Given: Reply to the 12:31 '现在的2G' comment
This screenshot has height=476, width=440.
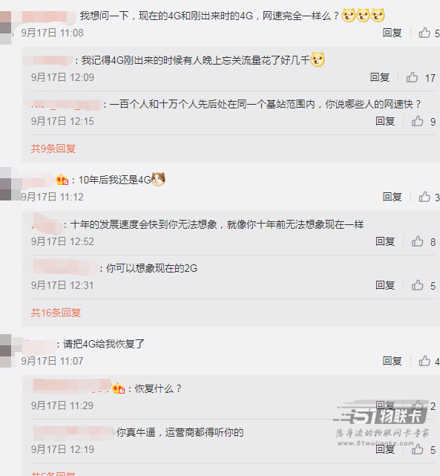Looking at the screenshot, I should 385,285.
